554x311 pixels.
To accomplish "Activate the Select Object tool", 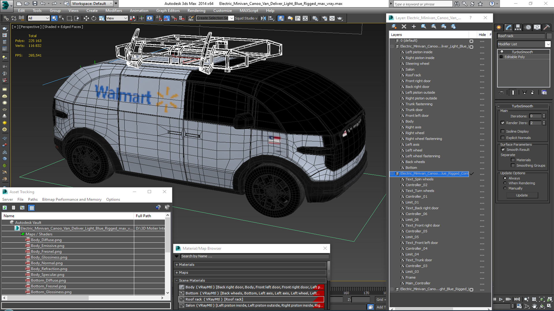I will pos(54,18).
